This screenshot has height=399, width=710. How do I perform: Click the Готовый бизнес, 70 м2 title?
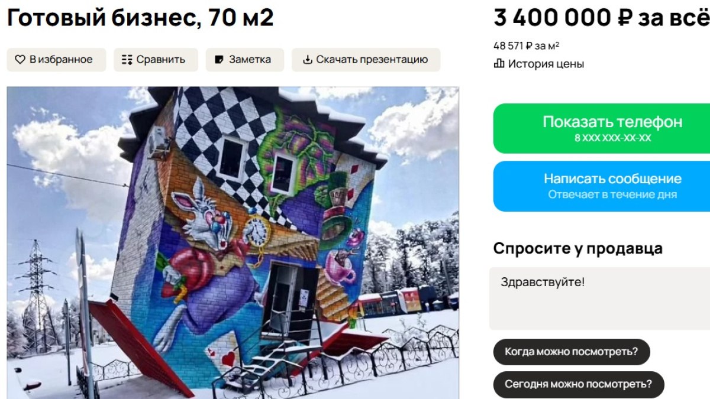(140, 18)
